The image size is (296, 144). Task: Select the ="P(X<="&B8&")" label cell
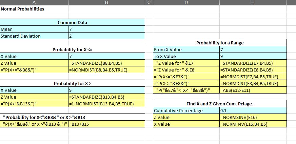[34, 70]
